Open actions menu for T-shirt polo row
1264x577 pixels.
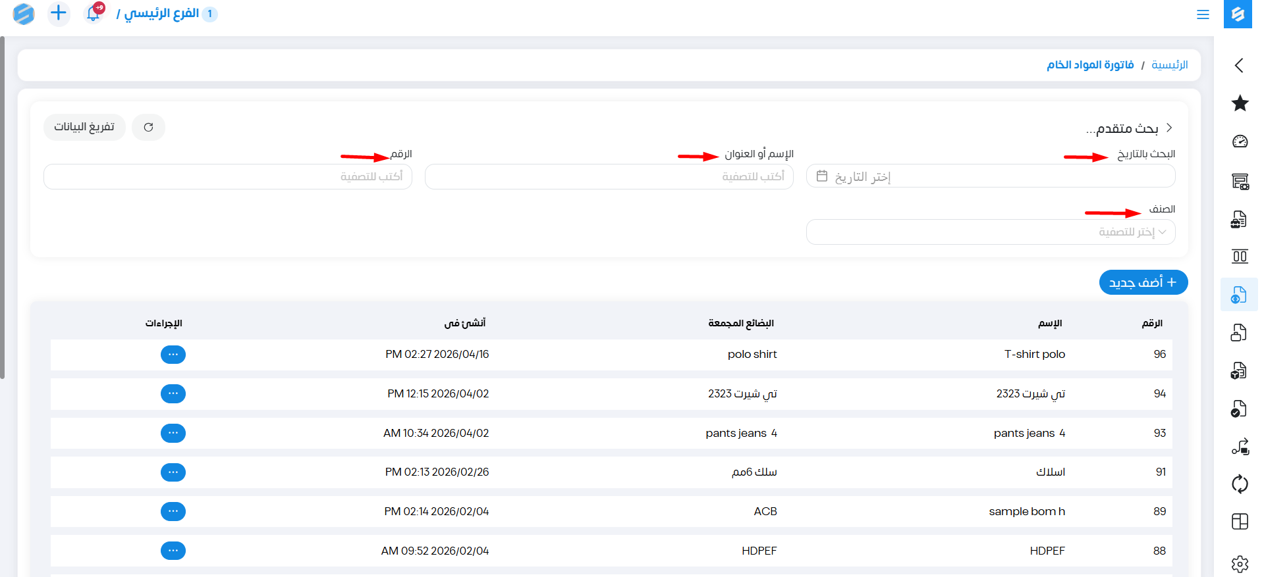[173, 355]
